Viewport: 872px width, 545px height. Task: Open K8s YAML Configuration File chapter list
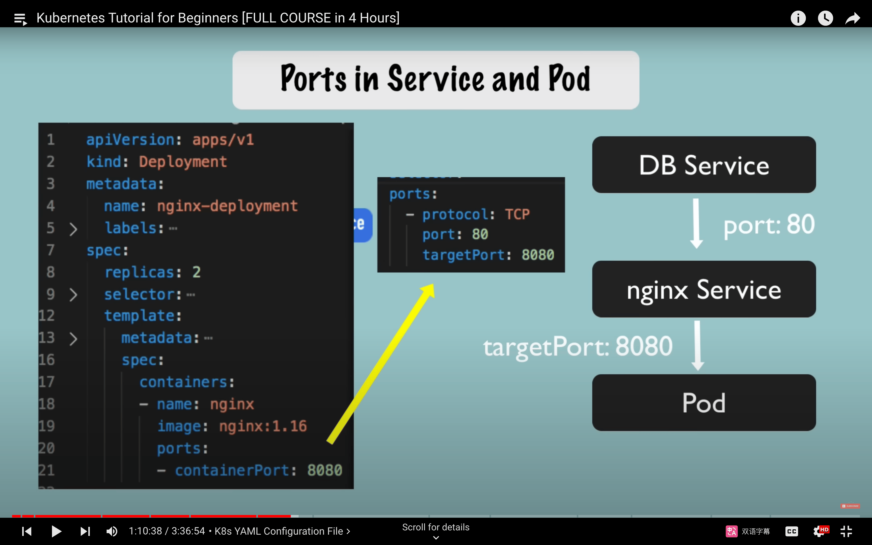(282, 531)
